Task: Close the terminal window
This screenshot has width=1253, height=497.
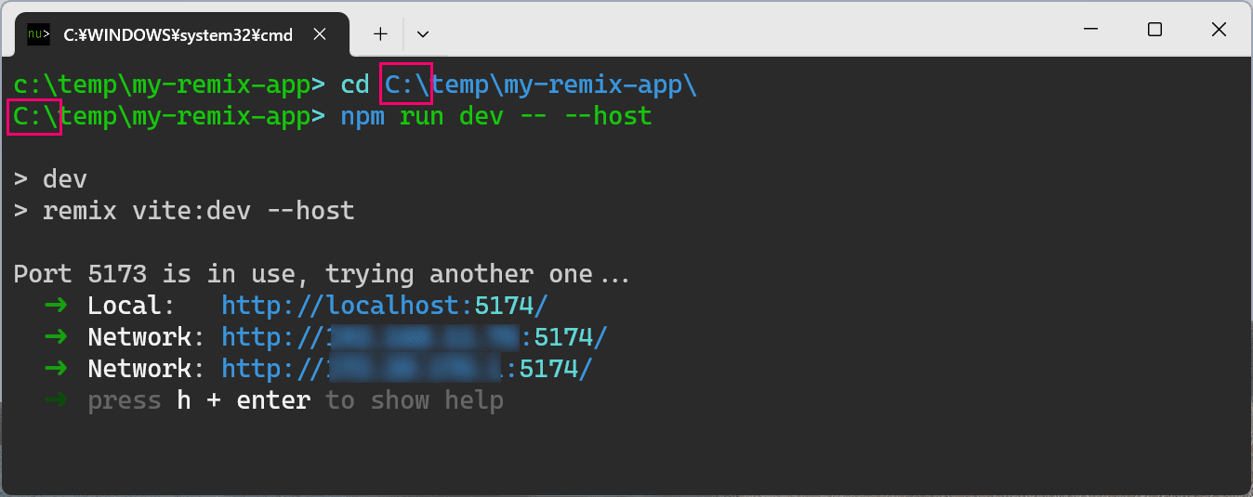Action: [1219, 30]
